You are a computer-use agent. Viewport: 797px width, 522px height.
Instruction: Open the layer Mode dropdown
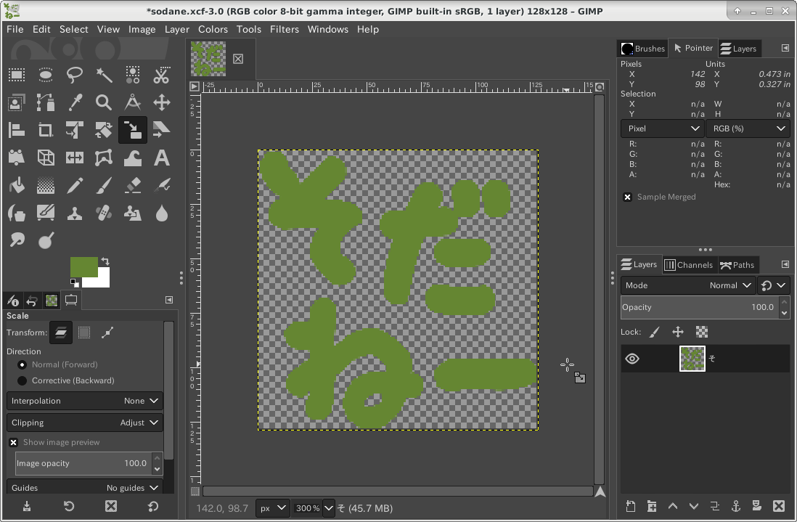[688, 285]
